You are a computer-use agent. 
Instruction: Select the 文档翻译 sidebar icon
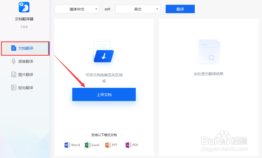click(x=14, y=48)
